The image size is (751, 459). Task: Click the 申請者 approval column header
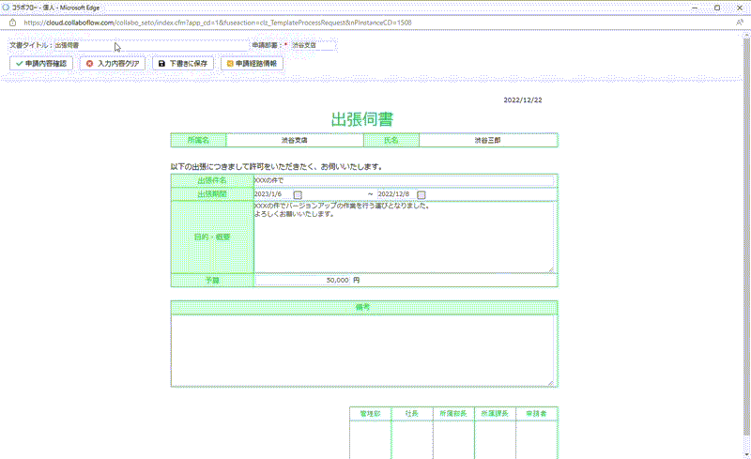click(536, 413)
